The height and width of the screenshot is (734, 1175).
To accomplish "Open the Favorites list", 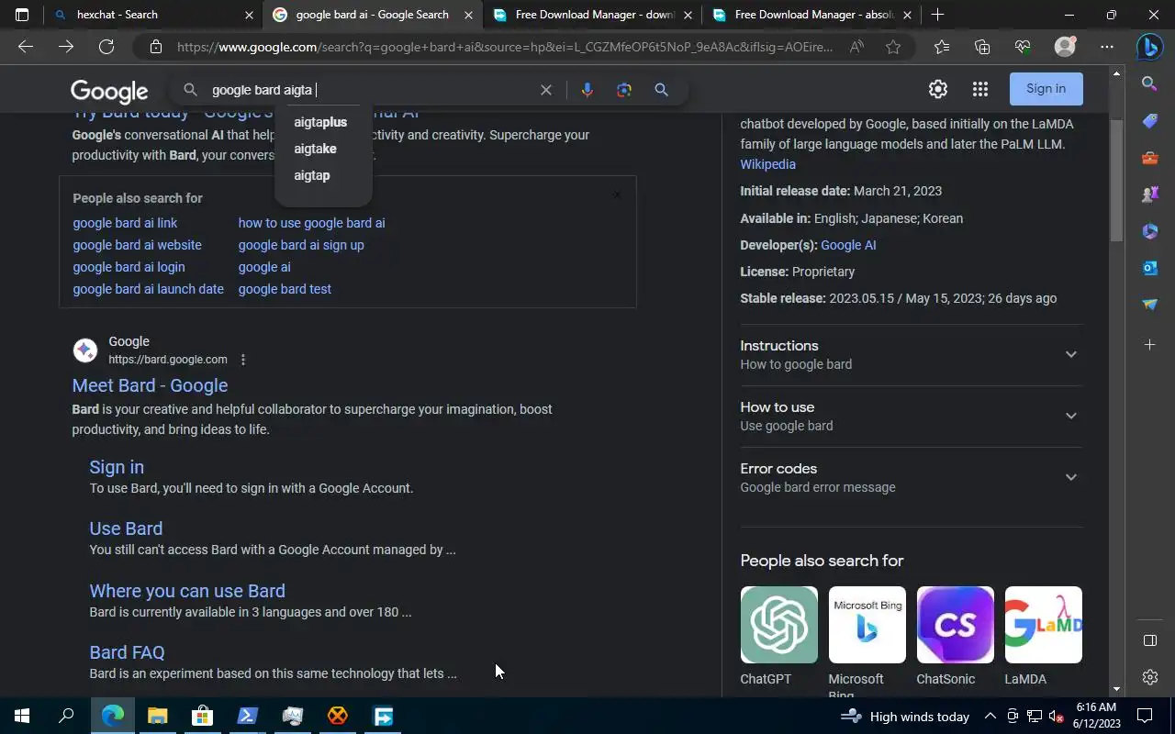I will tap(942, 47).
